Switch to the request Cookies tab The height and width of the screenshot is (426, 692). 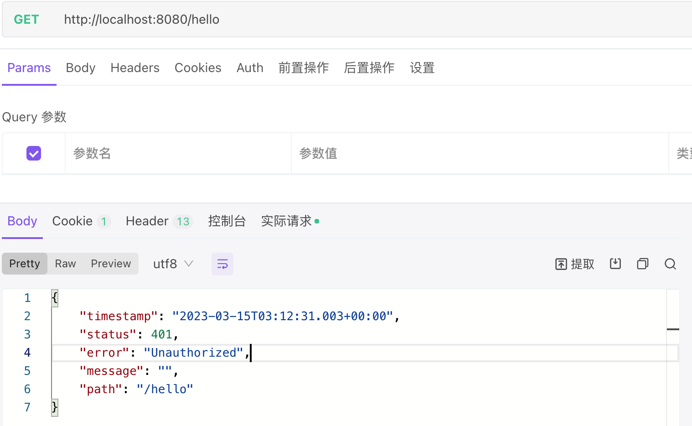[198, 68]
